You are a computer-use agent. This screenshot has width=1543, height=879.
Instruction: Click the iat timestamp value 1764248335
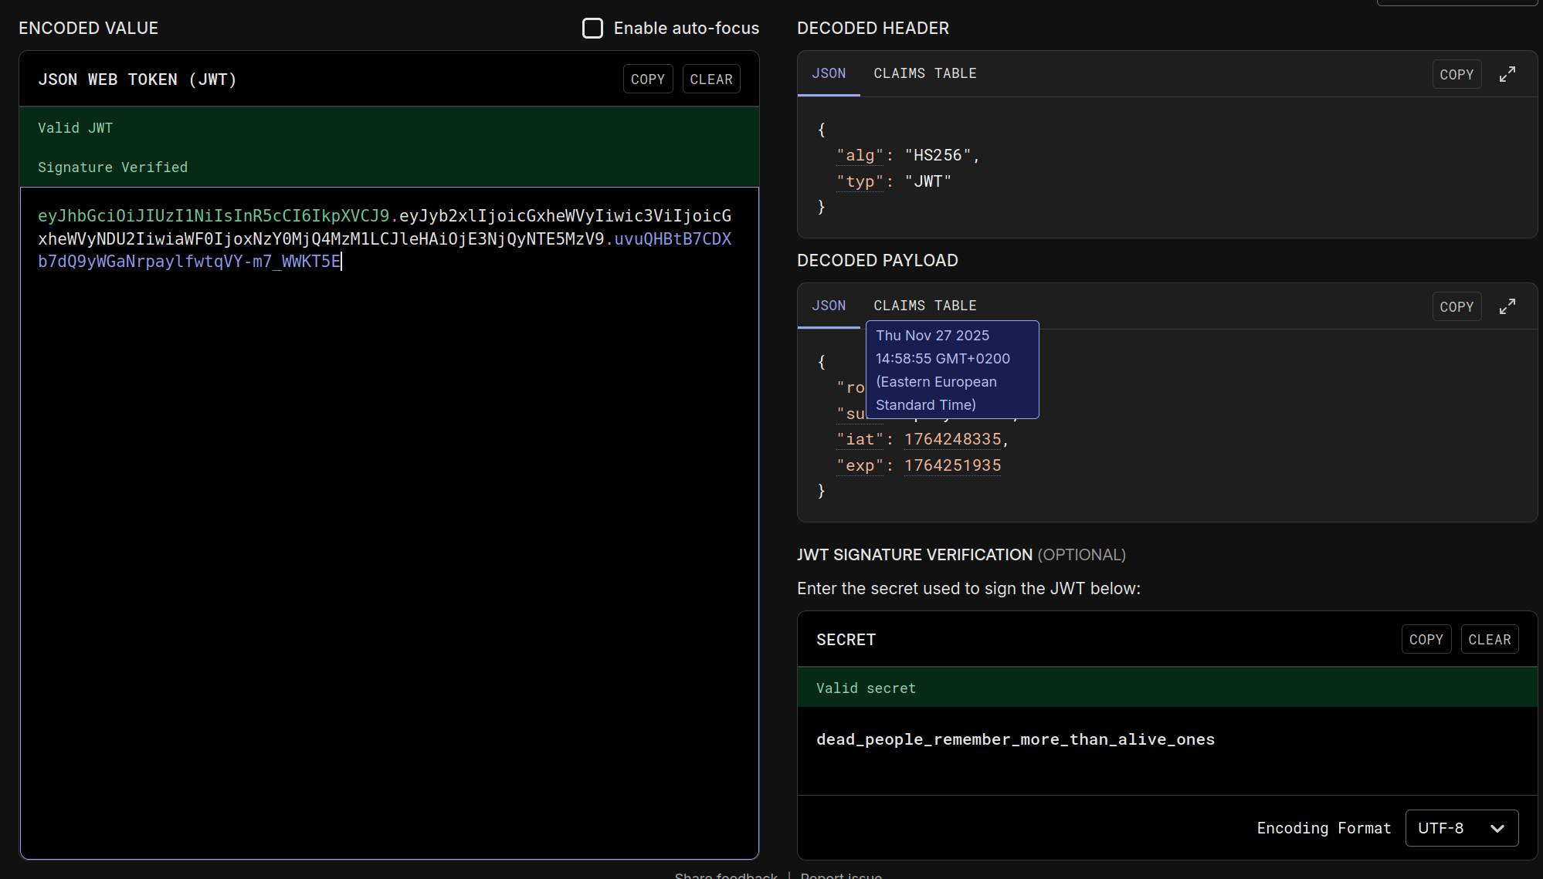[x=952, y=439]
